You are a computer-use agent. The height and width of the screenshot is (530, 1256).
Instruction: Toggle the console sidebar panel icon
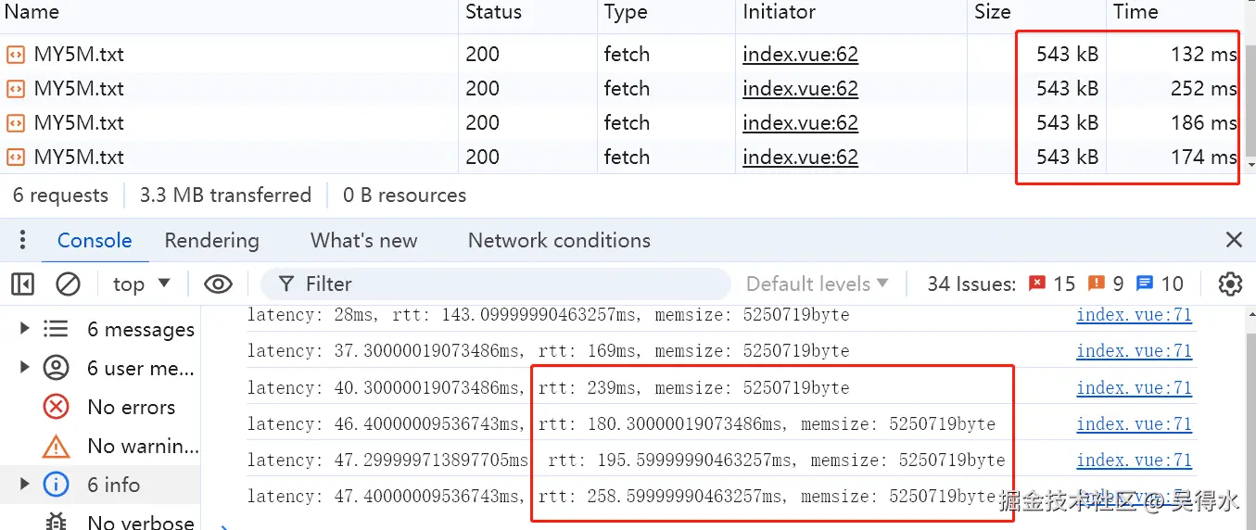click(23, 284)
